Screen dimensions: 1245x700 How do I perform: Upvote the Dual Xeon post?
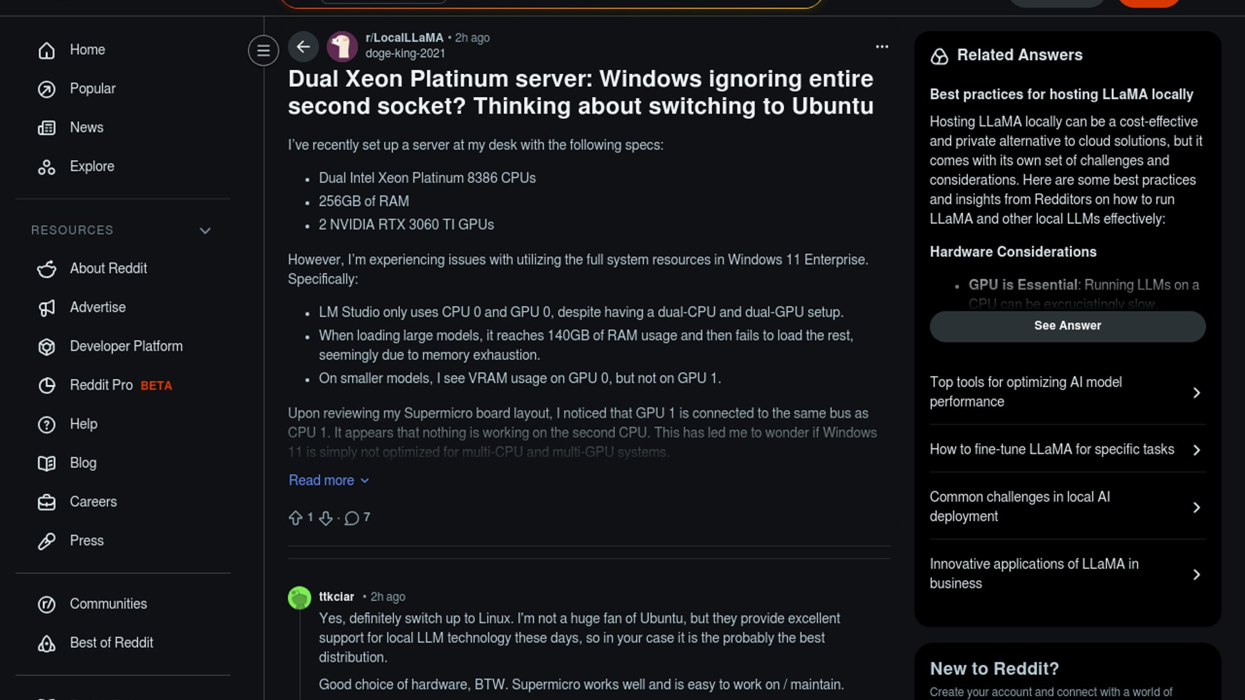click(x=296, y=518)
